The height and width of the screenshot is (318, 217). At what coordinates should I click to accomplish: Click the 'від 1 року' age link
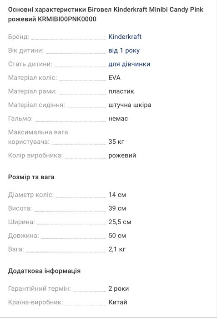[124, 50]
